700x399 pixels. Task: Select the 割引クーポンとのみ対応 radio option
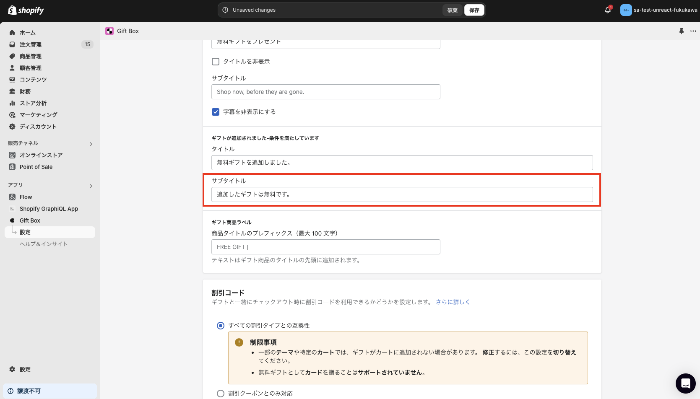(x=220, y=393)
